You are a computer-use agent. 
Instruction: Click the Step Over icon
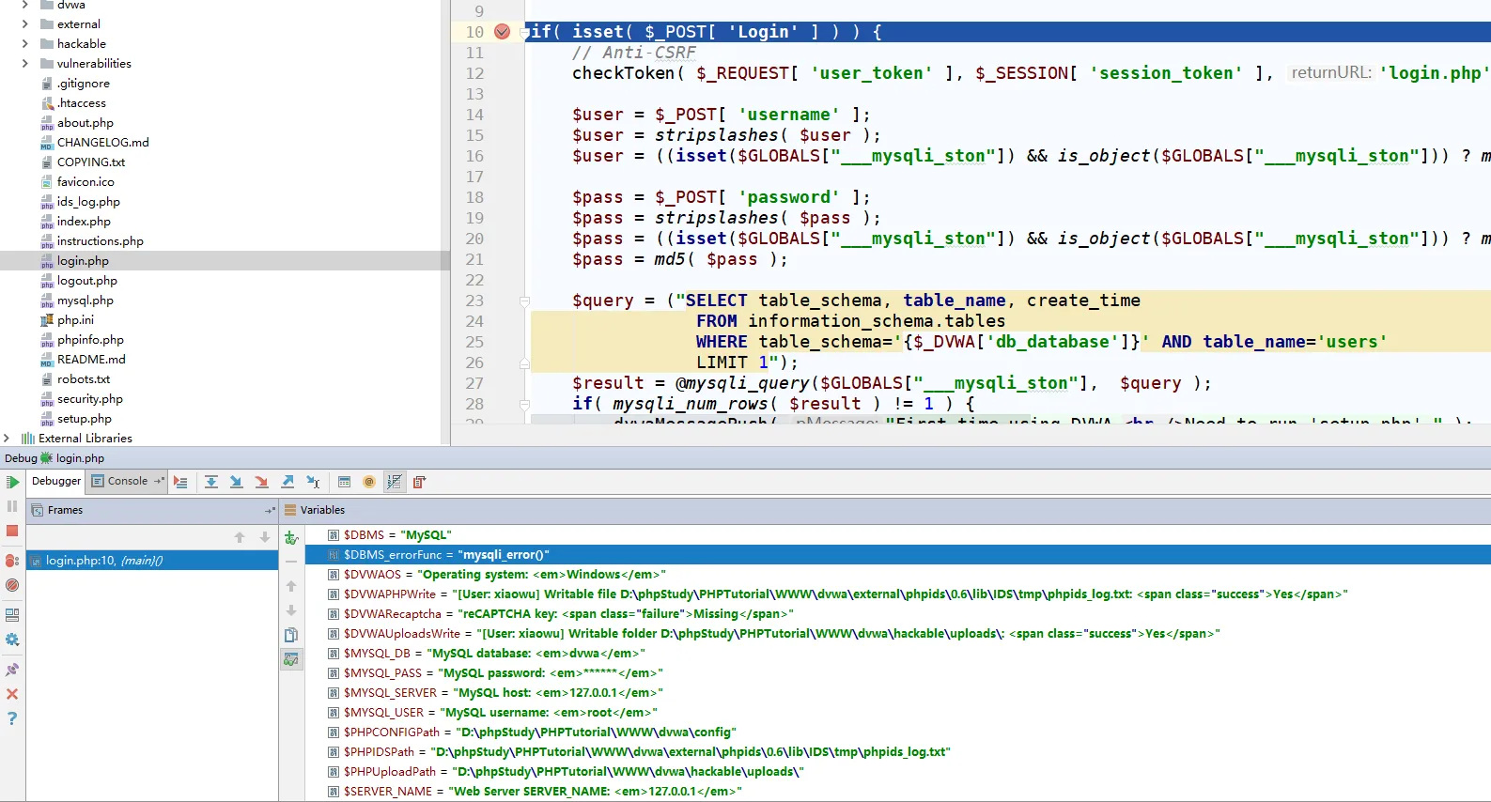[x=211, y=482]
